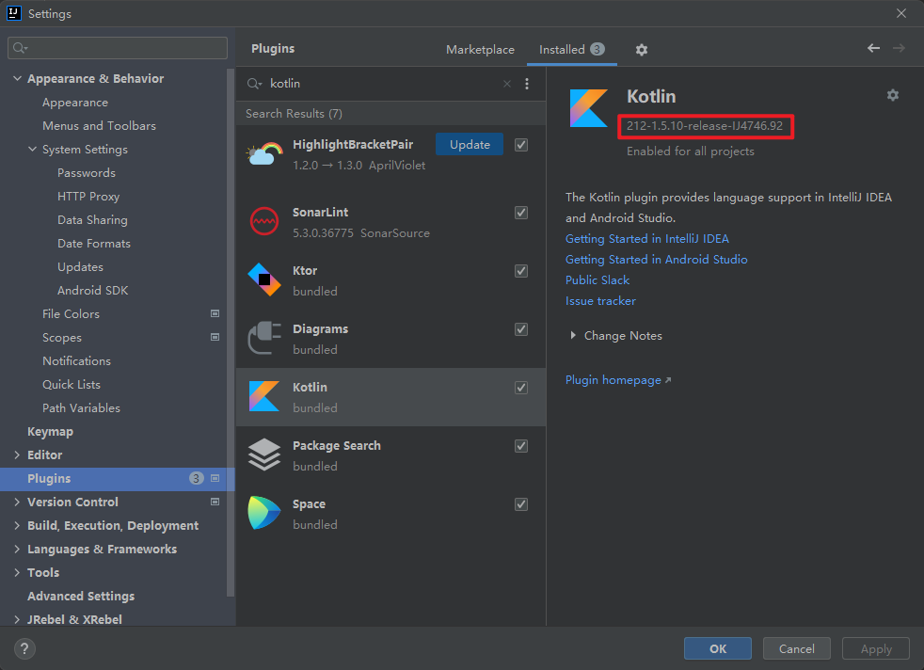Click the Kotlin logo in results list
924x670 pixels.
(264, 396)
